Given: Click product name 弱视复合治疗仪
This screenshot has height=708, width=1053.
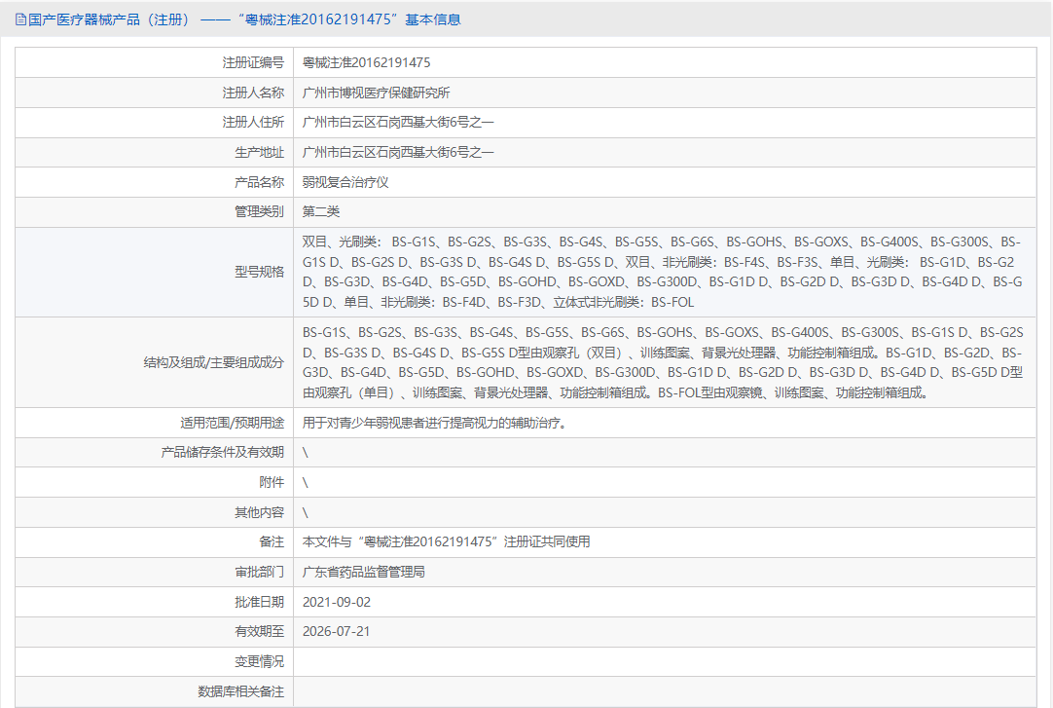Looking at the screenshot, I should point(345,182).
